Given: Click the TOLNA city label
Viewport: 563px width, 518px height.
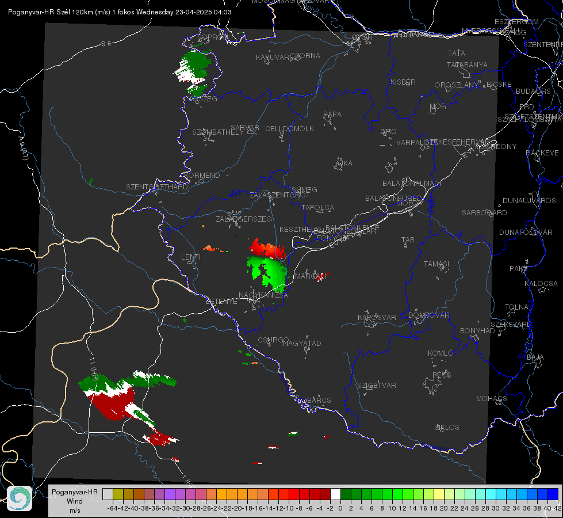Looking at the screenshot, I should (516, 307).
